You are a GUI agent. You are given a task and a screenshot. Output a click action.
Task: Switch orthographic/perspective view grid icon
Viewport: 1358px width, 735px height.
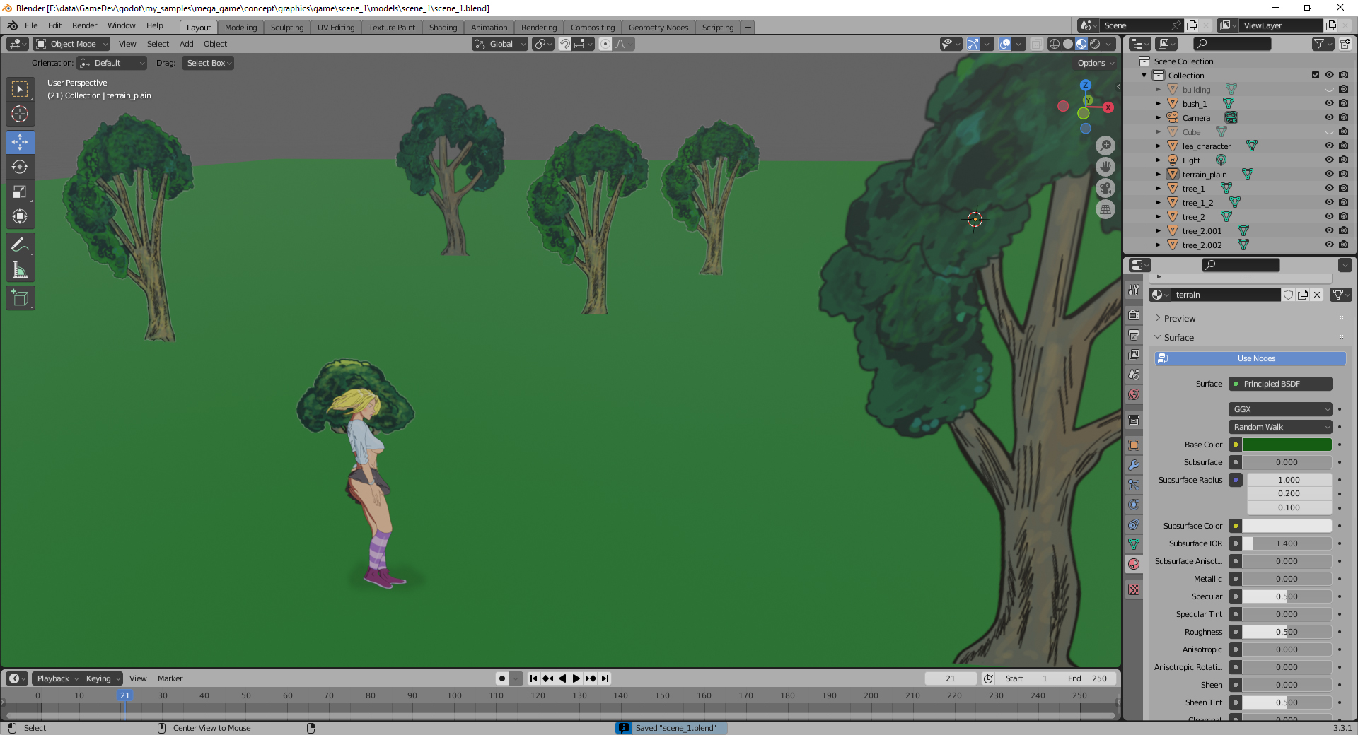click(1105, 209)
